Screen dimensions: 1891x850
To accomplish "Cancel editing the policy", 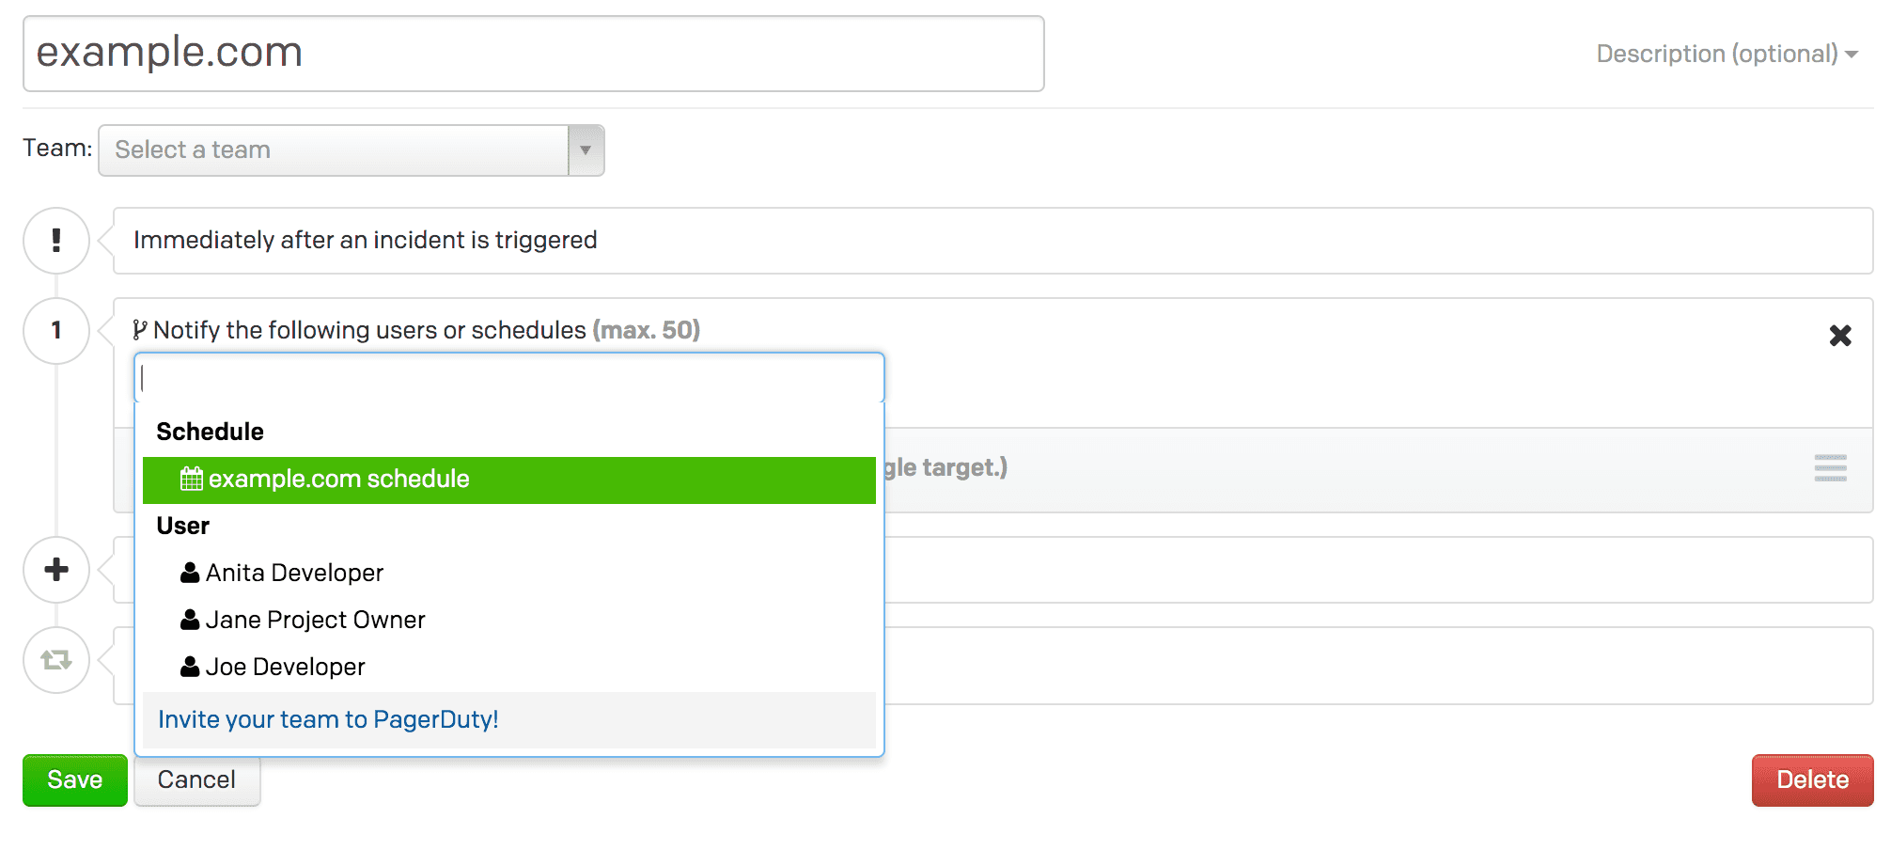I will click(x=196, y=779).
